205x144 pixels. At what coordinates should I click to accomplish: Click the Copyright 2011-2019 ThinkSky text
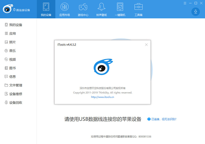tap(102, 93)
